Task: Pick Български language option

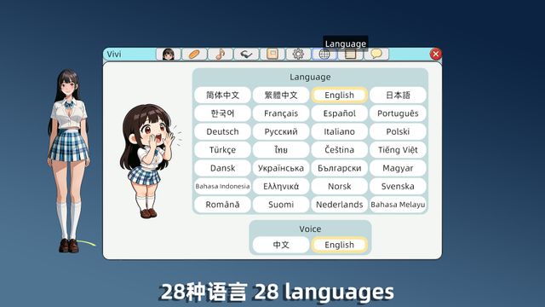Action: 339,168
